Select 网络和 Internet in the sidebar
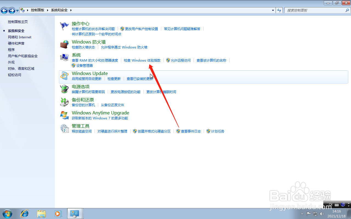Viewport: 351px width, 219px height. (20, 37)
